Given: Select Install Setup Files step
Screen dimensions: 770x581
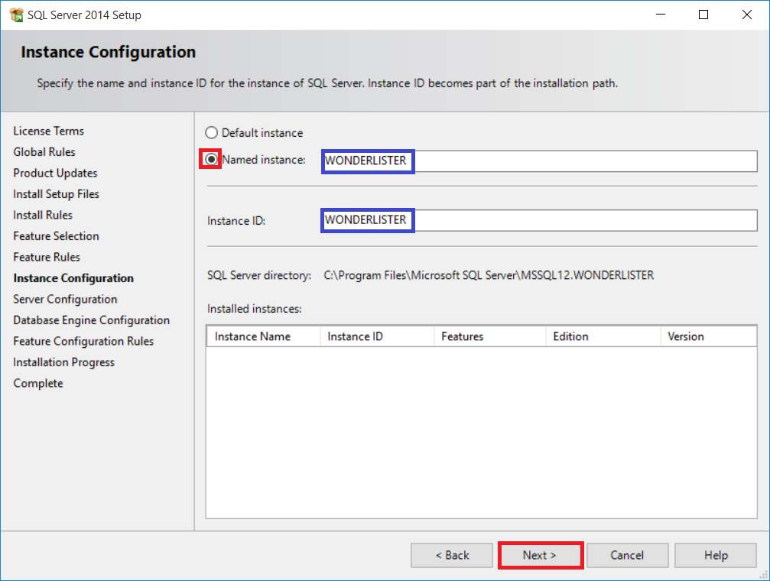Looking at the screenshot, I should (x=57, y=194).
